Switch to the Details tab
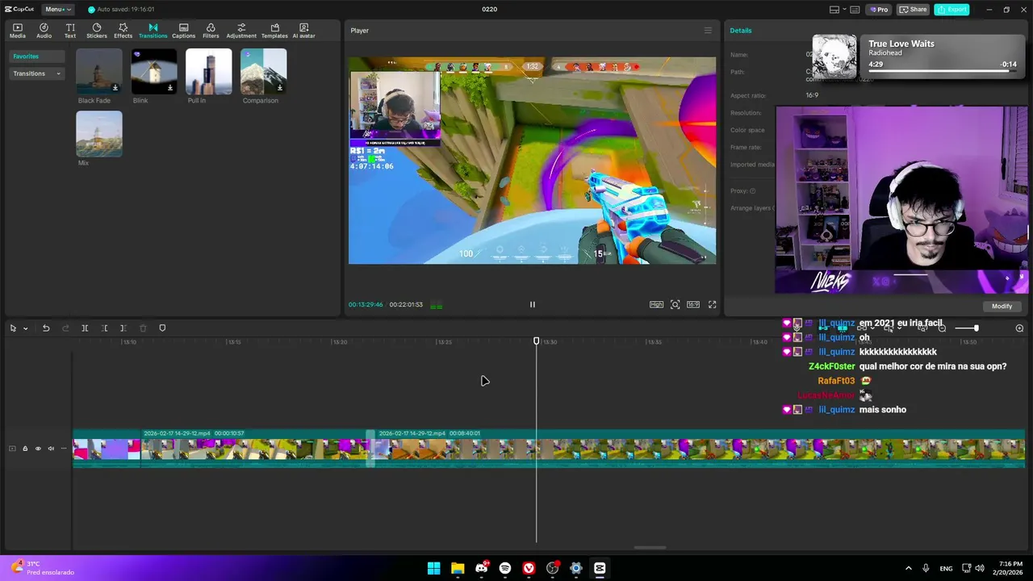Viewport: 1033px width, 581px height. [741, 31]
